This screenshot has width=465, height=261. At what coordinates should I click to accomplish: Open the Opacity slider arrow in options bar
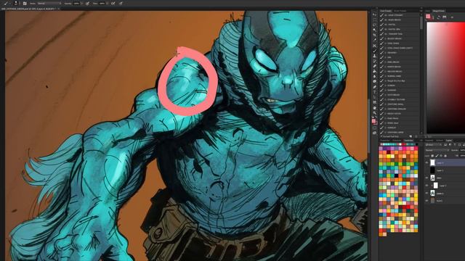pyautogui.click(x=81, y=3)
